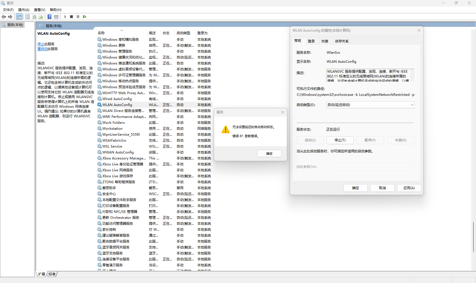Open the 启动类型 startup type dropdown
Viewport: 476px width, 283px height.
pyautogui.click(x=371, y=105)
